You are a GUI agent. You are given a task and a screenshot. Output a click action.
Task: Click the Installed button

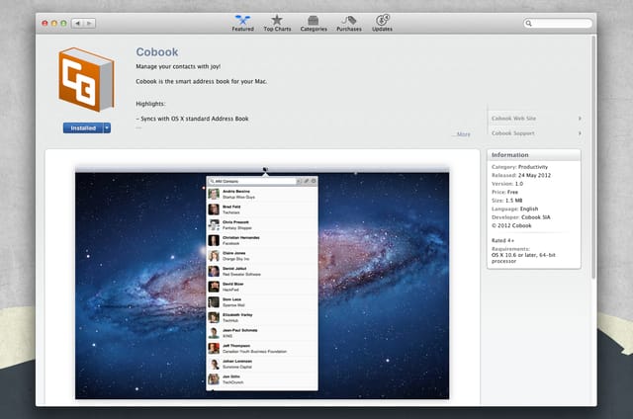pos(83,127)
